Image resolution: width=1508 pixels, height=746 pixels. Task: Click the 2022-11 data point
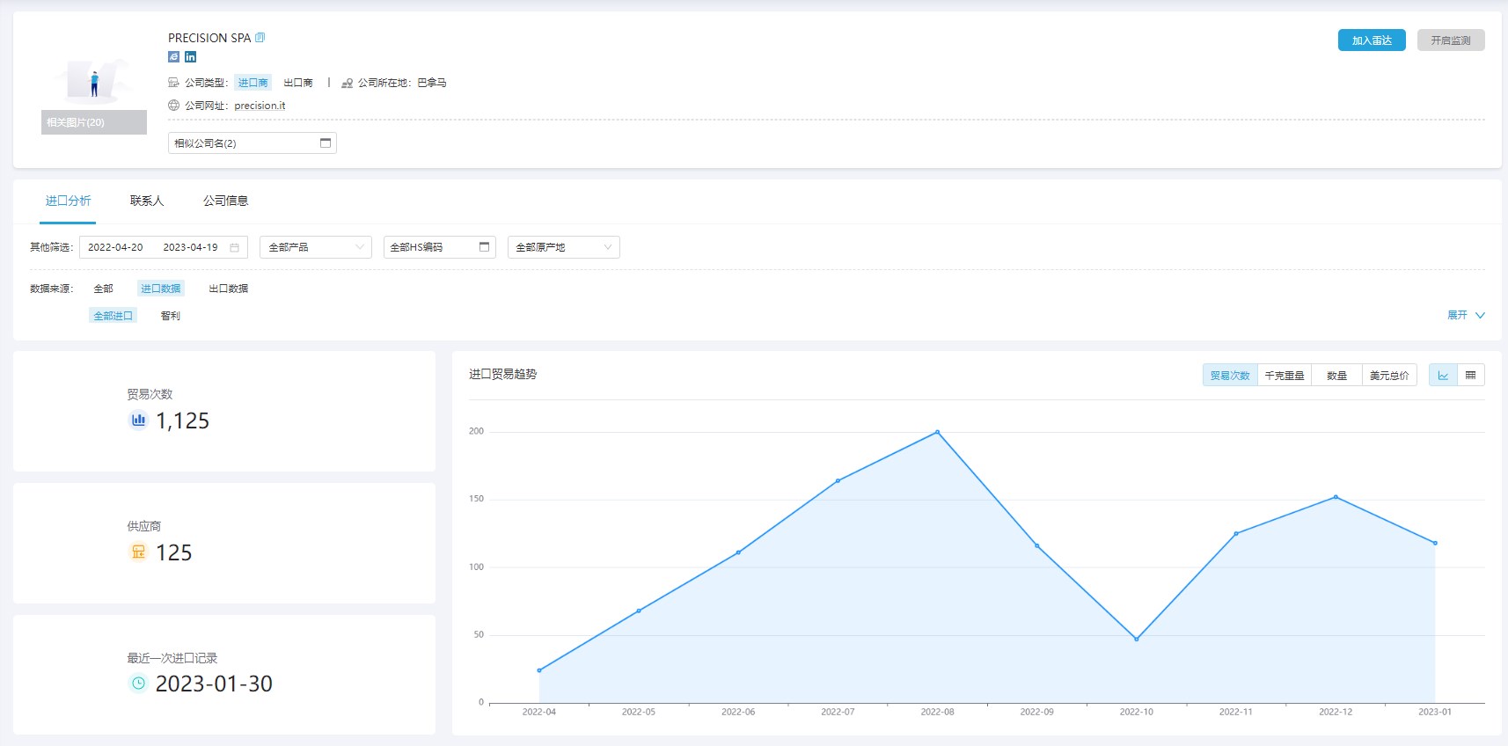(x=1236, y=533)
